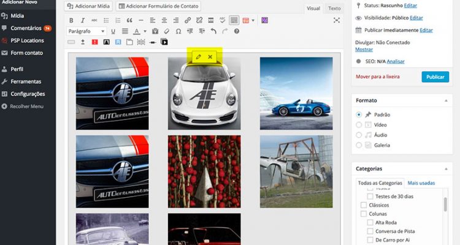The width and height of the screenshot is (460, 245).
Task: Enter distraction-free fullscreen mode
Action: pos(336,20)
